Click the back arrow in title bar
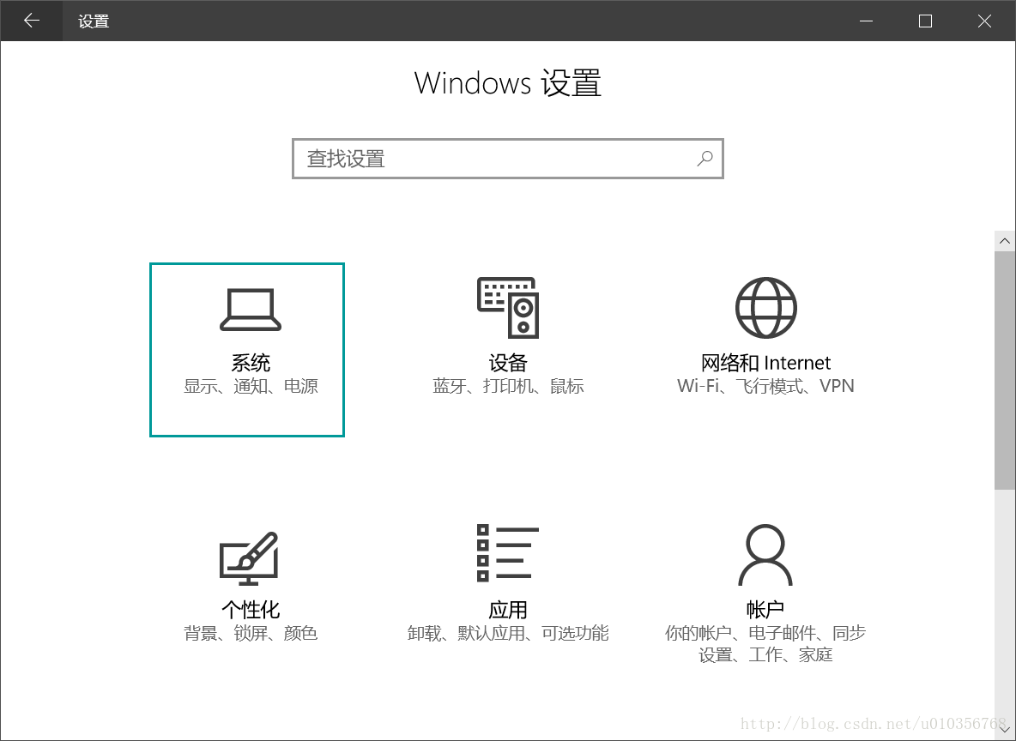The image size is (1016, 741). click(x=31, y=21)
